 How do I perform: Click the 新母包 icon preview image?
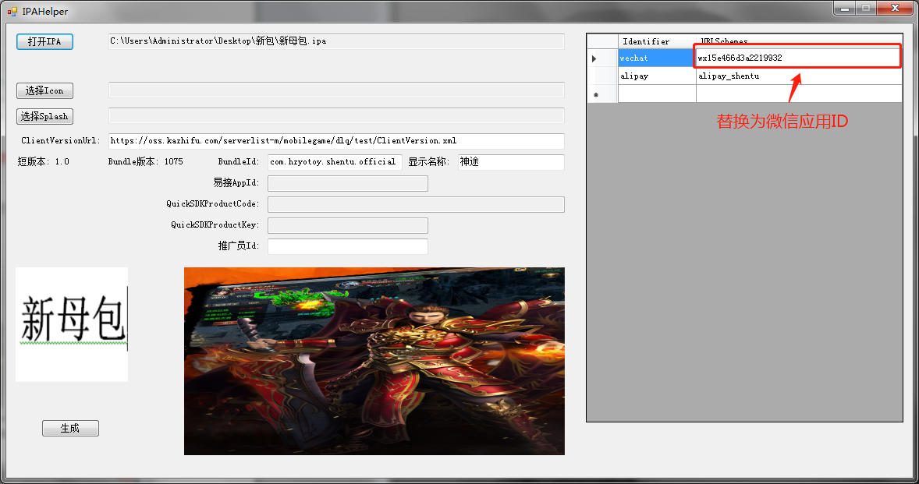coord(72,324)
